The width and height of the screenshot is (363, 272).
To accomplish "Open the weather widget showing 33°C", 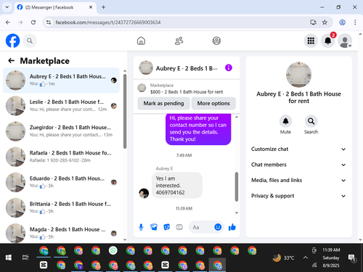I will [x=283, y=257].
